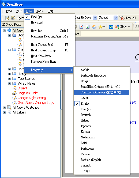
Task: Click the Show All filter icon
Action: coord(121,18)
